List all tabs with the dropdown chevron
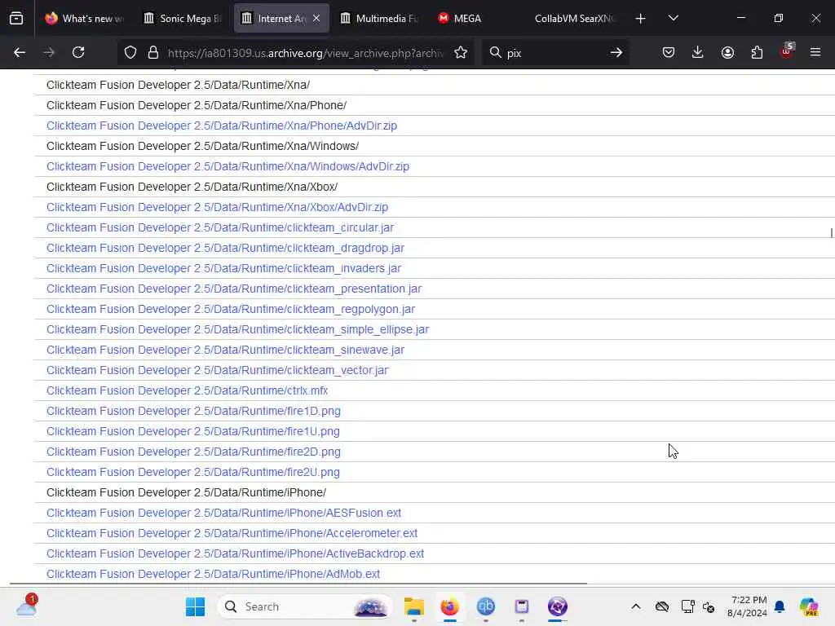835x626 pixels. 673,18
